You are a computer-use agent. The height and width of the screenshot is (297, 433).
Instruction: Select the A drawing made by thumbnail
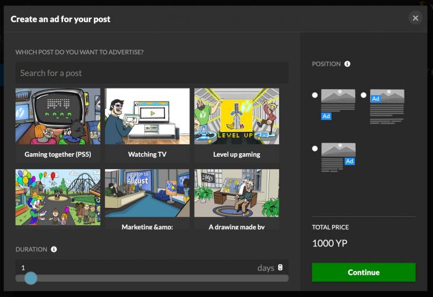[236, 194]
